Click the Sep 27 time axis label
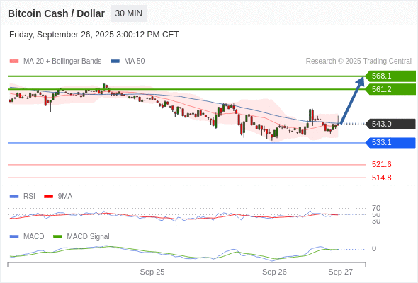This screenshot has height=283, width=418. pos(341,272)
